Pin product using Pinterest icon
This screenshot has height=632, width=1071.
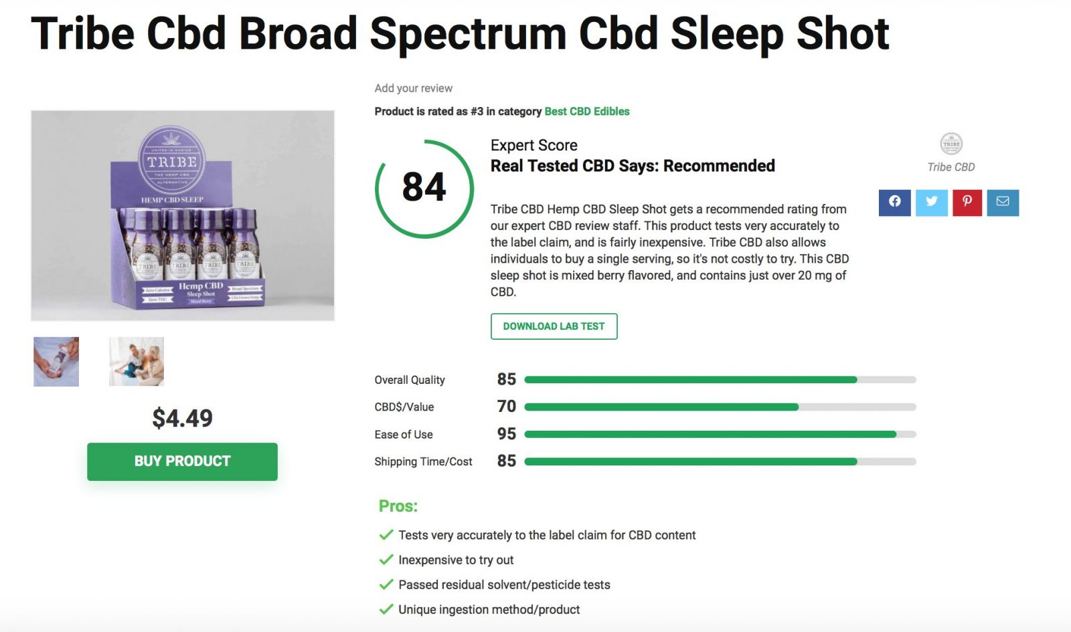tap(967, 203)
